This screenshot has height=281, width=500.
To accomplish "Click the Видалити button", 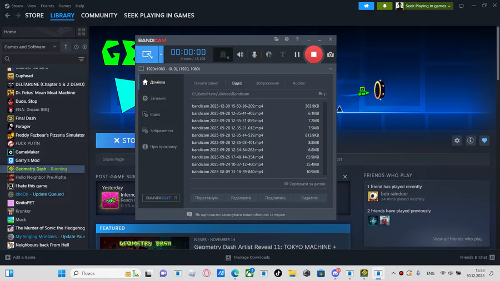I will pyautogui.click(x=309, y=198).
